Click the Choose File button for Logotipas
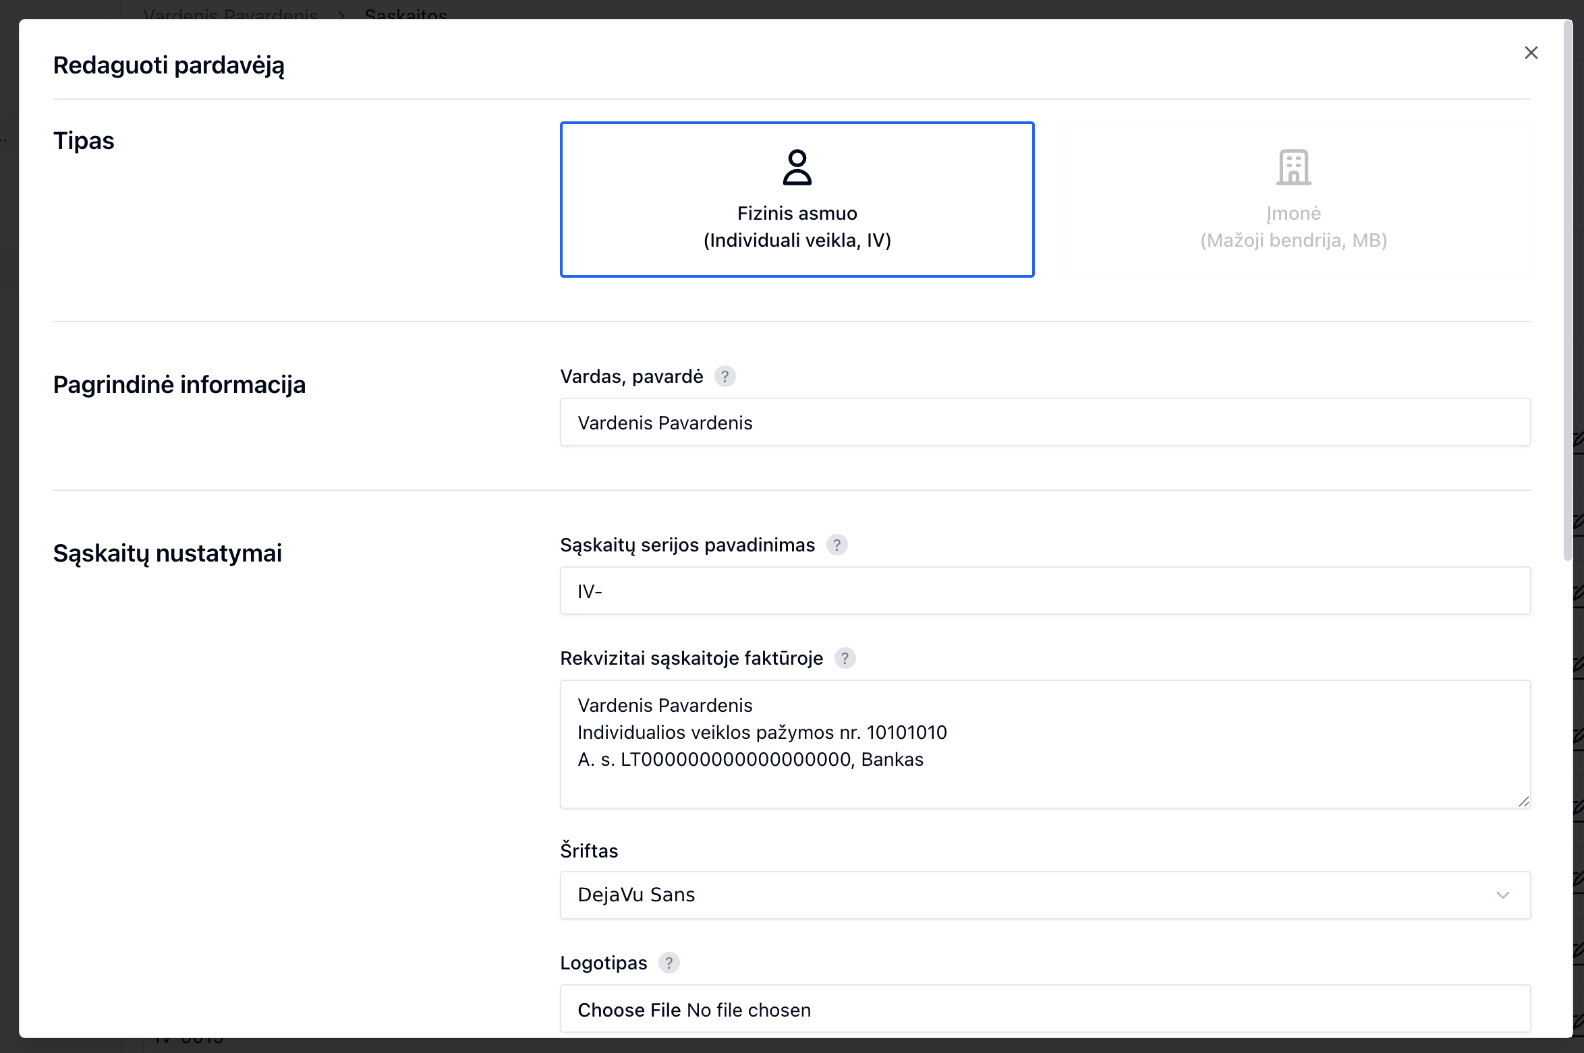Image resolution: width=1584 pixels, height=1053 pixels. pyautogui.click(x=629, y=1010)
